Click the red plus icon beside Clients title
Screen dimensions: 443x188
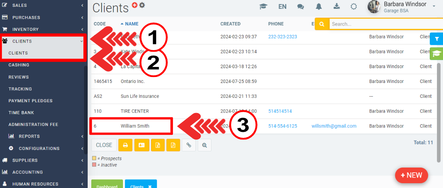[135, 5]
